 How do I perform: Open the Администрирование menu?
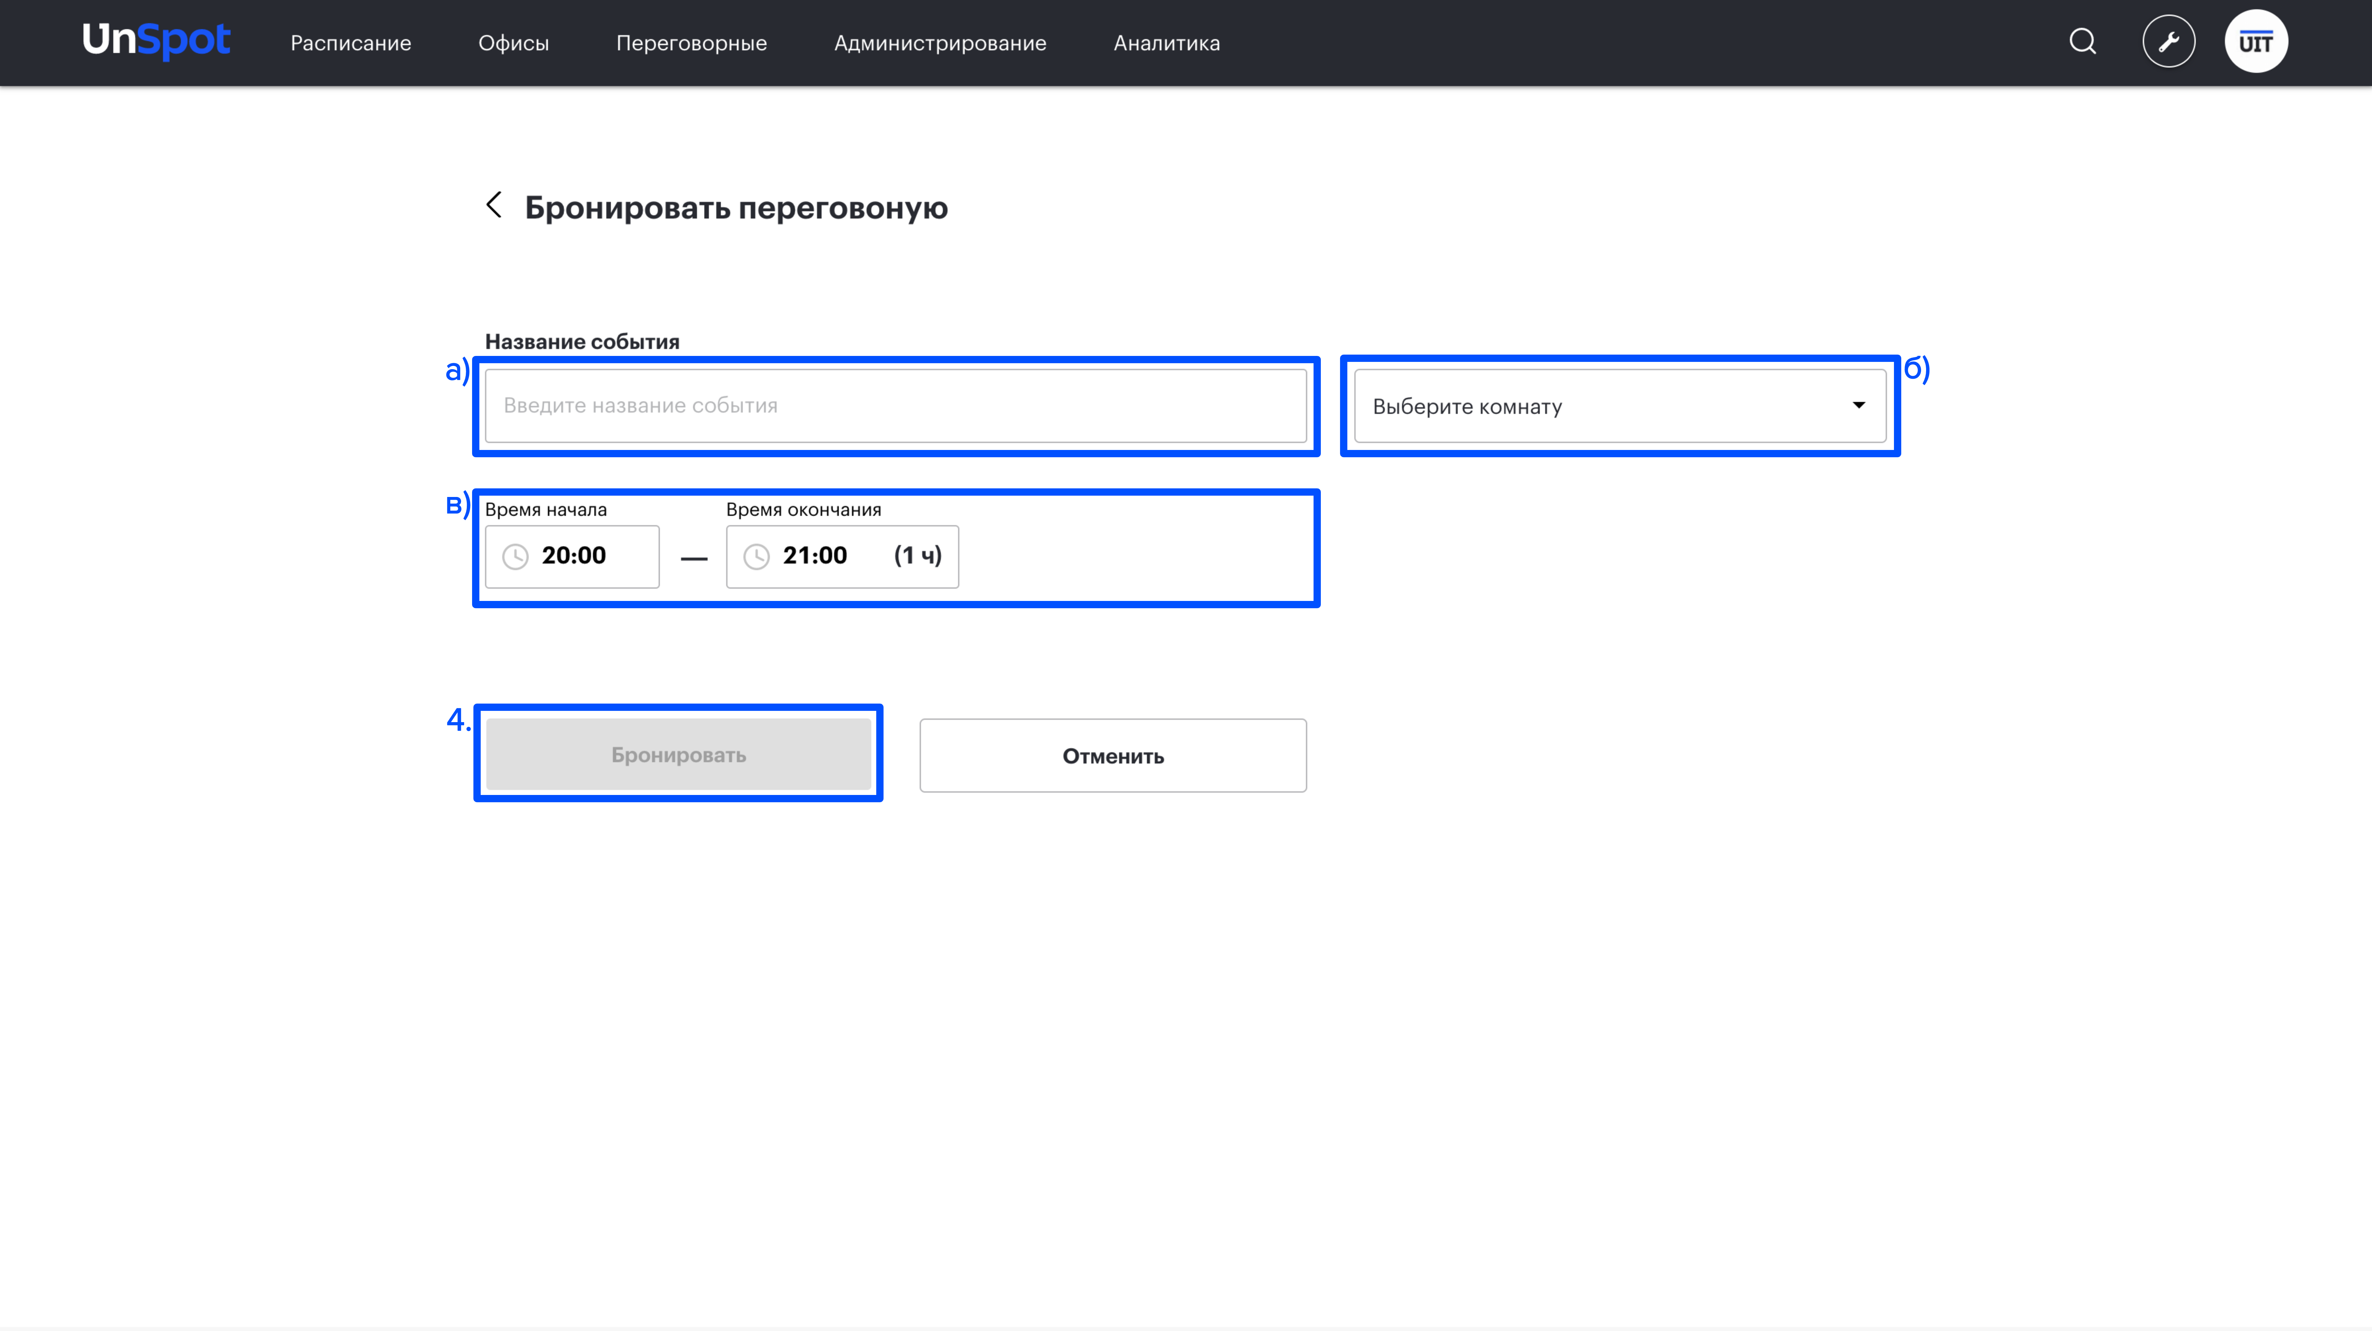click(940, 43)
